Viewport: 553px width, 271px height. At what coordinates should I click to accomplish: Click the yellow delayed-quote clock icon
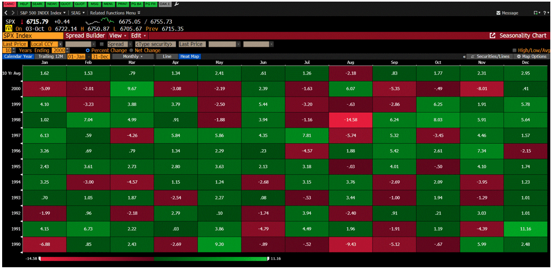[9, 28]
